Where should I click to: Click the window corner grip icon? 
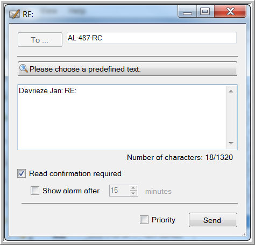pyautogui.click(x=244, y=234)
